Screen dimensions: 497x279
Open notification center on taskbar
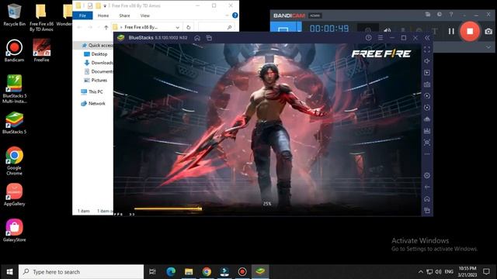(486, 272)
